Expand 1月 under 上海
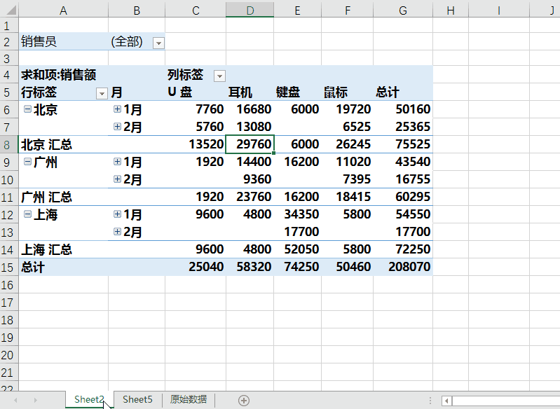This screenshot has width=560, height=409. (117, 214)
